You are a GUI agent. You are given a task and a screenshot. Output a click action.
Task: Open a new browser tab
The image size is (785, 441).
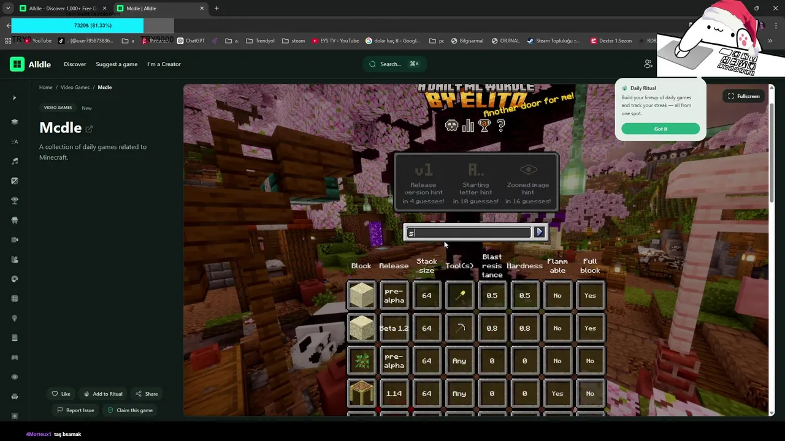216,9
